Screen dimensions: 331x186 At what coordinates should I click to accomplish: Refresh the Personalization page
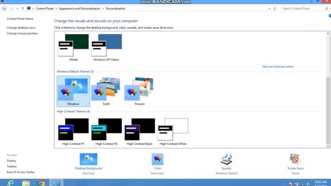click(275, 9)
